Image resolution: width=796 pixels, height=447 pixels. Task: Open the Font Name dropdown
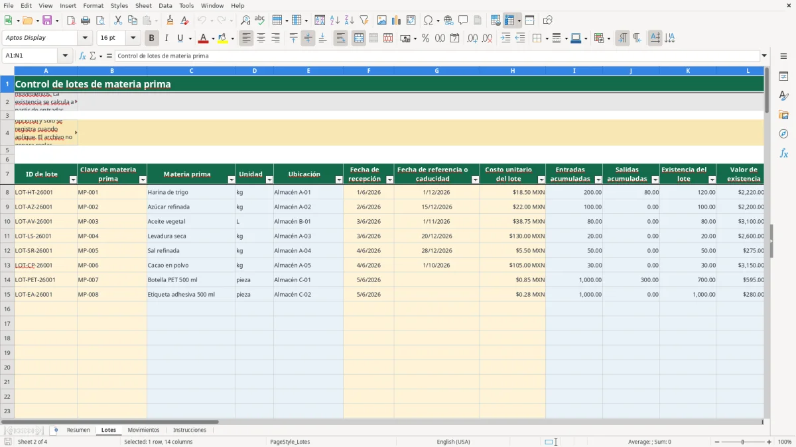(x=86, y=38)
